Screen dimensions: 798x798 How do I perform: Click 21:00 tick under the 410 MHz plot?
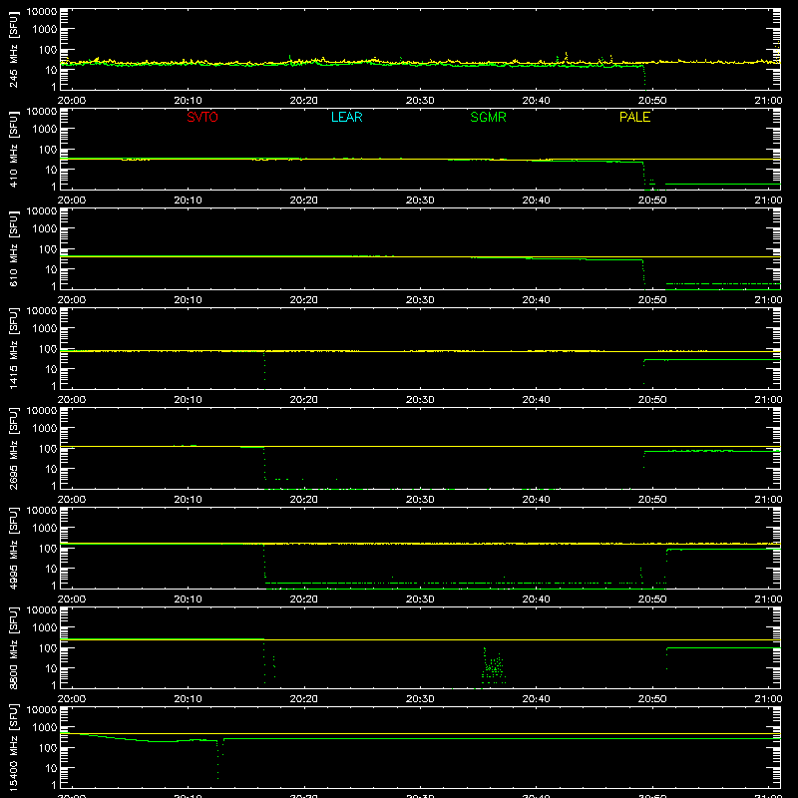pyautogui.click(x=768, y=200)
